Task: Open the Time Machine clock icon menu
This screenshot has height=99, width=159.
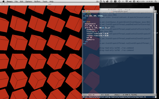Action: [119, 1]
